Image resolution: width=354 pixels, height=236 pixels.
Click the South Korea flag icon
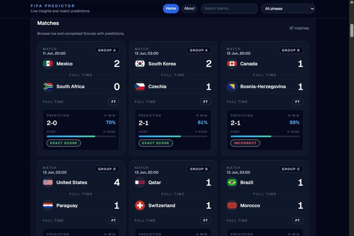(x=140, y=64)
